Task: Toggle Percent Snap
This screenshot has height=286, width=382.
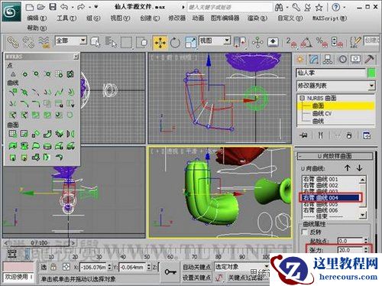Action: click(x=322, y=42)
